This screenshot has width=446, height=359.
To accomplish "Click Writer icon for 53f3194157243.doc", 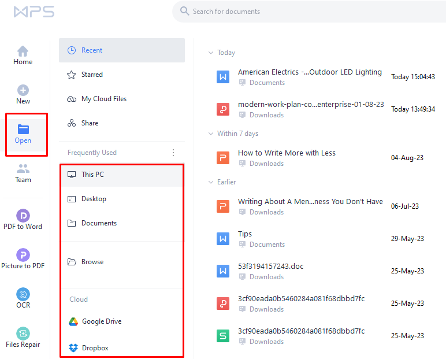I will [x=223, y=271].
